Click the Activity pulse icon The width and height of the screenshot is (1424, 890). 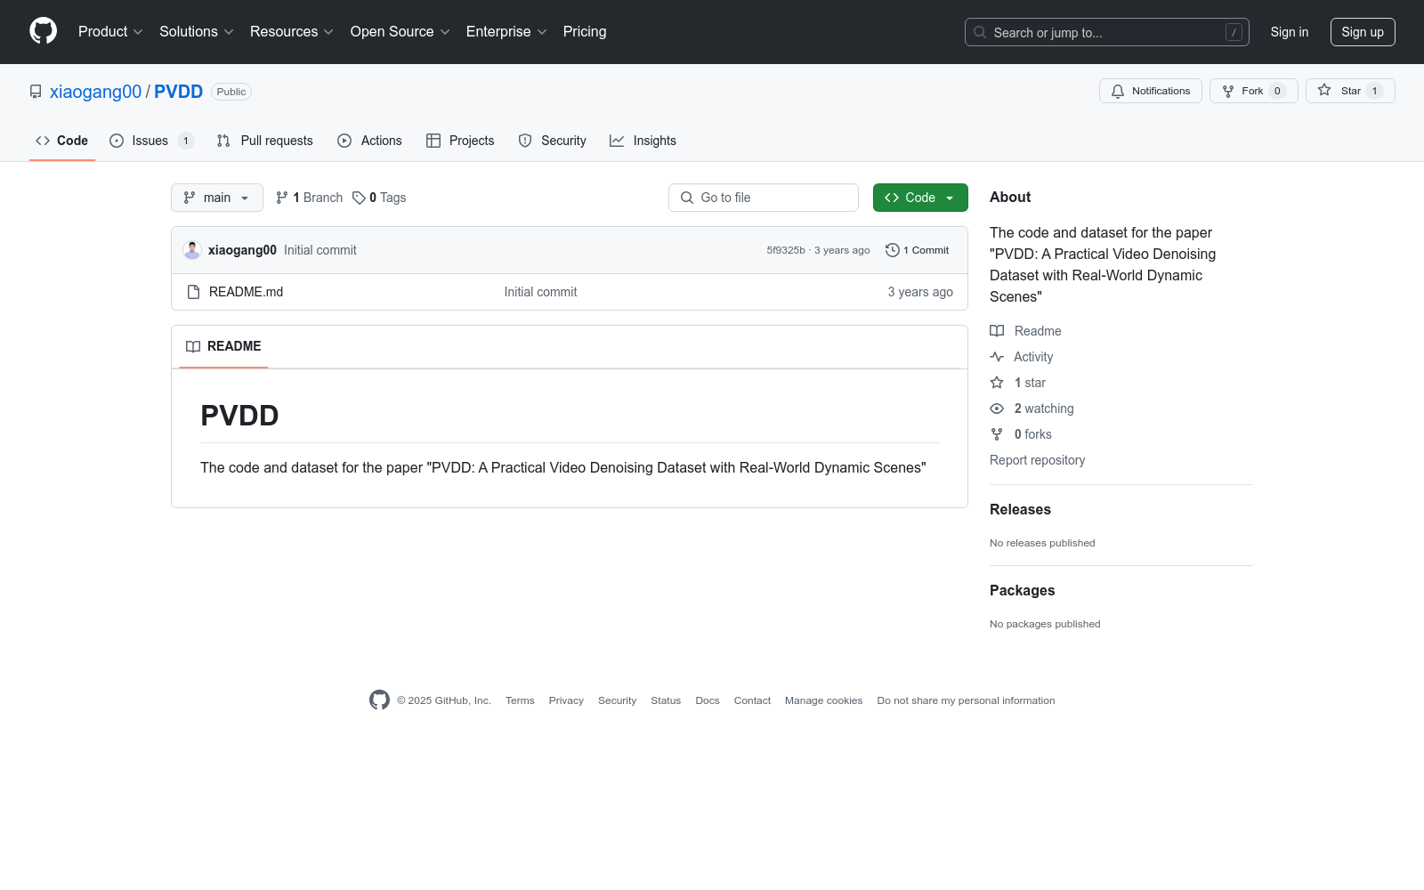pos(997,357)
